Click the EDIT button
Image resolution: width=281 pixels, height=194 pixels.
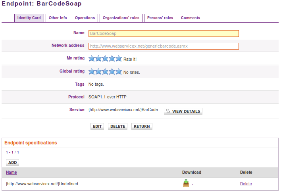click(97, 127)
